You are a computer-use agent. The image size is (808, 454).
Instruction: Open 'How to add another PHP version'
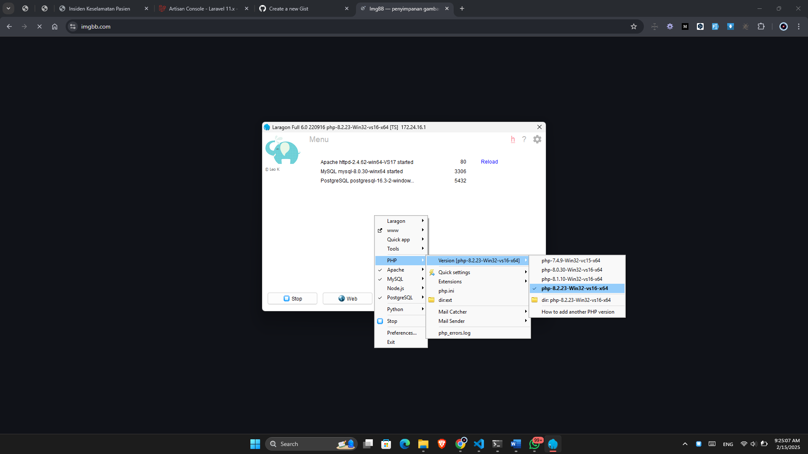tap(577, 312)
